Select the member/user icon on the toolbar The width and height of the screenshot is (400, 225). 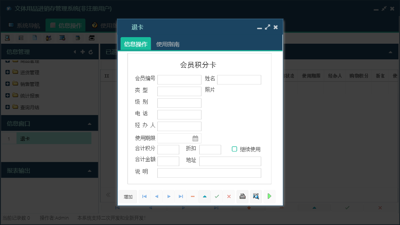click(48, 37)
